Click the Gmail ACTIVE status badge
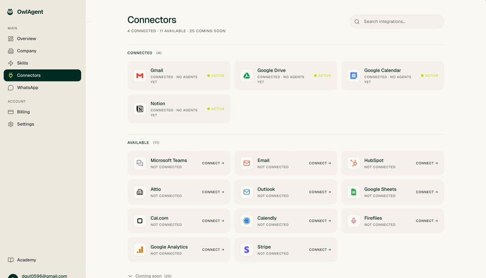This screenshot has width=486, height=278. [216, 76]
